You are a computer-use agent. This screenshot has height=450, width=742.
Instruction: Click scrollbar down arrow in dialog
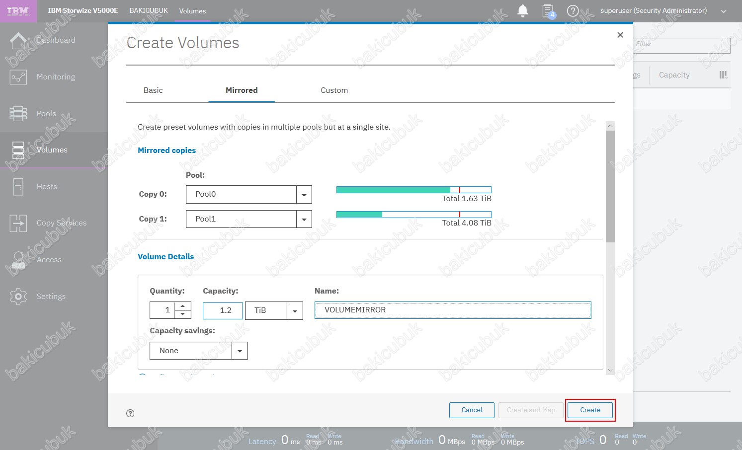click(x=610, y=371)
